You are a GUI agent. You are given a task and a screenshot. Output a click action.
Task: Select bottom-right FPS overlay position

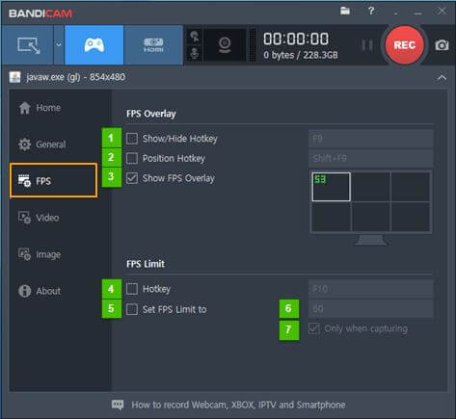411,217
